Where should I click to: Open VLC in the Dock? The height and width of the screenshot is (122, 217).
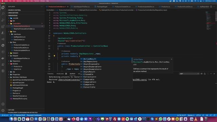click(x=196, y=119)
